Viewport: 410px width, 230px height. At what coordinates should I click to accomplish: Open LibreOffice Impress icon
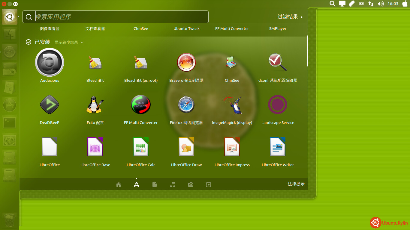[x=232, y=147]
